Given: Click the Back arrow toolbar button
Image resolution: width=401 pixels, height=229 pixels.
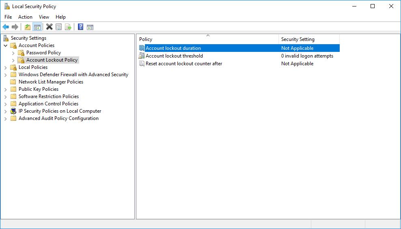Looking at the screenshot, I should 6,27.
